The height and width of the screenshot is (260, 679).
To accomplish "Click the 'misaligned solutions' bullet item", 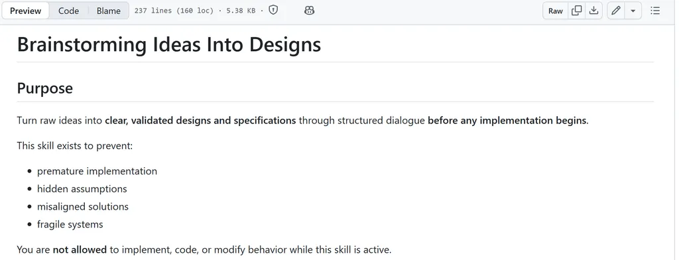I will click(83, 207).
